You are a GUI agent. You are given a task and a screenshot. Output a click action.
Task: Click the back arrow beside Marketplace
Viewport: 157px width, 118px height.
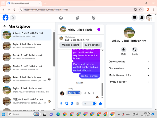coord(5,26)
